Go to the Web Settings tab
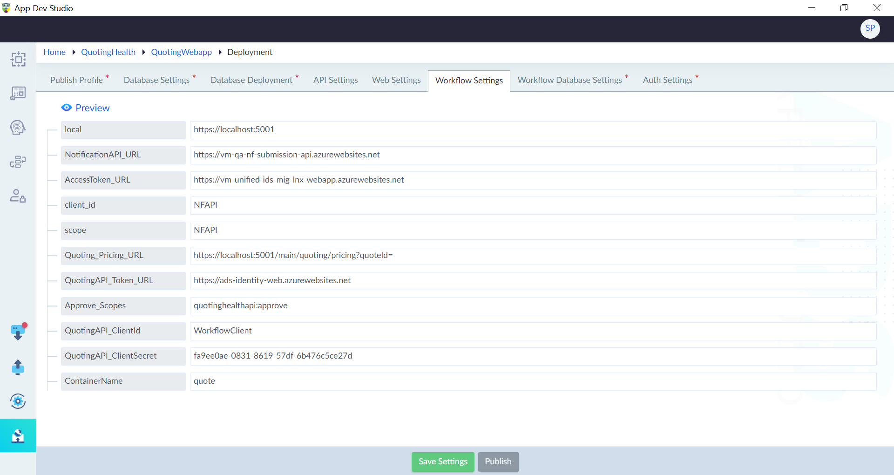 (396, 80)
